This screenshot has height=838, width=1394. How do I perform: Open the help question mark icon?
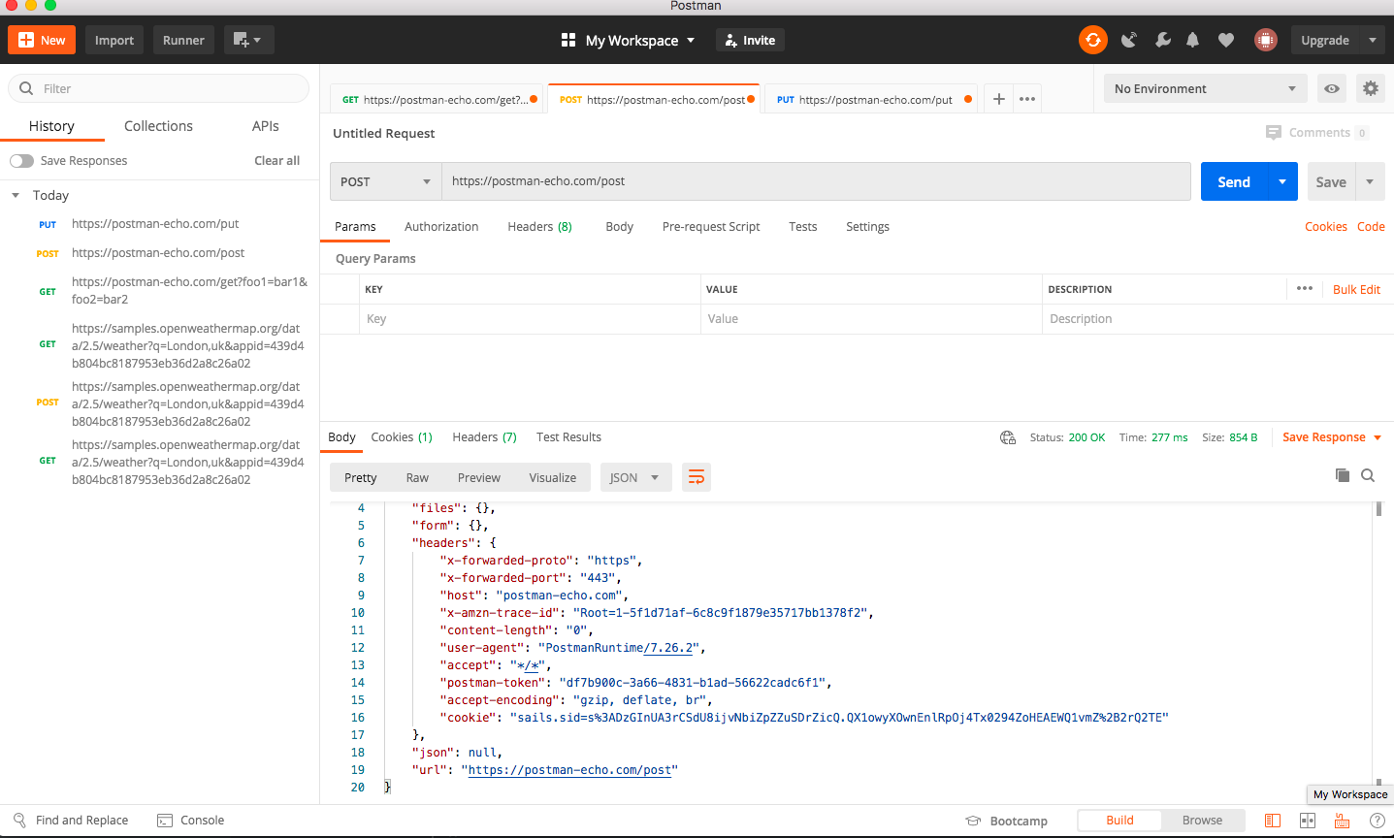coord(1377,821)
